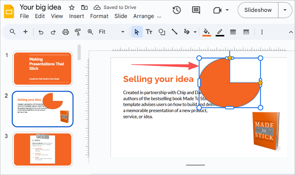This screenshot has height=175, width=295.
Task: Select the Made to Stick book image
Action: tap(266, 131)
